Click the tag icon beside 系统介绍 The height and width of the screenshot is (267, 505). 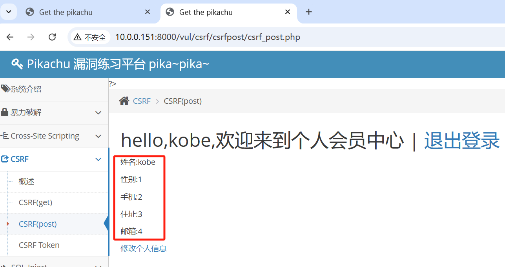(x=4, y=88)
